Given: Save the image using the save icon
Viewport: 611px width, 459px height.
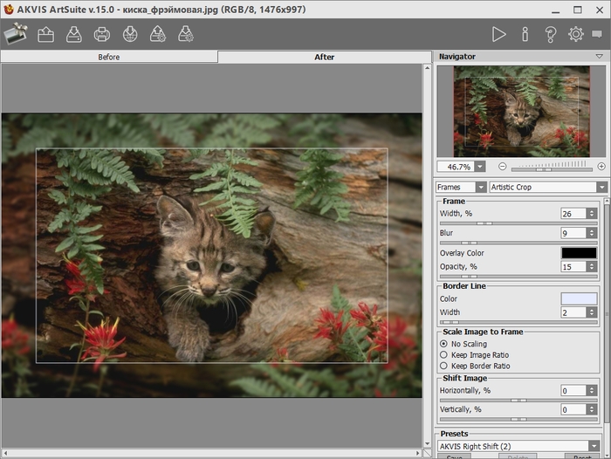Looking at the screenshot, I should pos(73,34).
